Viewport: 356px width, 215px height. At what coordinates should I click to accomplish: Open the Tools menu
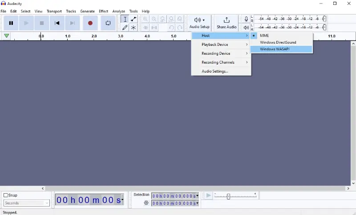(133, 11)
